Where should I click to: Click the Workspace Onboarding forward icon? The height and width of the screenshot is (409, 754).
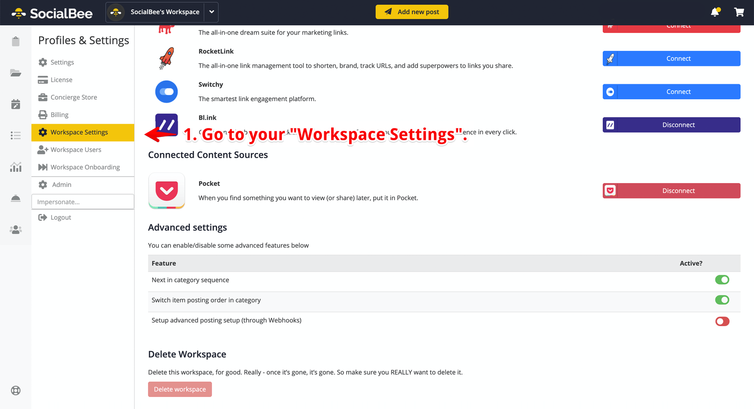[x=43, y=167]
